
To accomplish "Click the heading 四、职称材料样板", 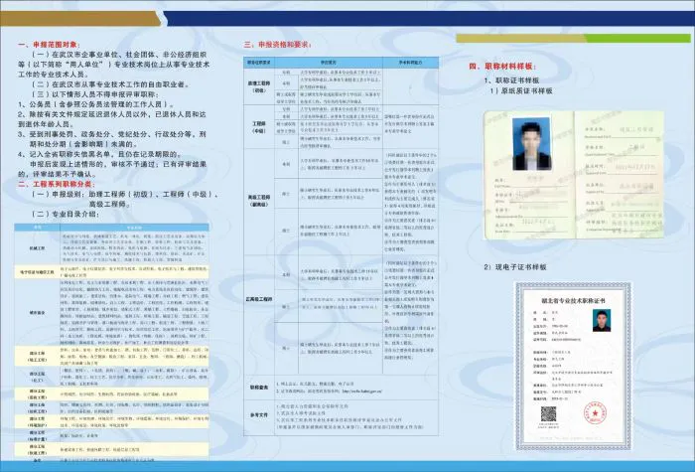I will (503, 67).
